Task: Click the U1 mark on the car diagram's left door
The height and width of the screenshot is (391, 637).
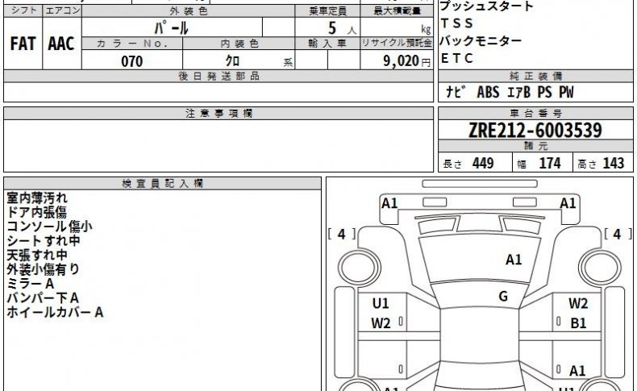Action: pyautogui.click(x=381, y=303)
